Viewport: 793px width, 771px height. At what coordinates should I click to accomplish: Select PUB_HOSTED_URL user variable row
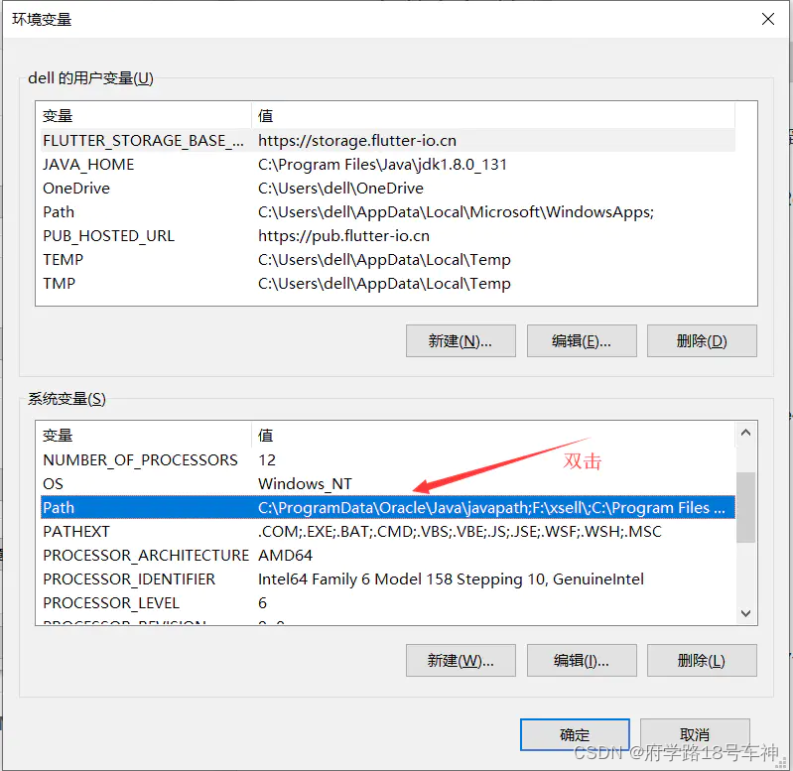[388, 235]
